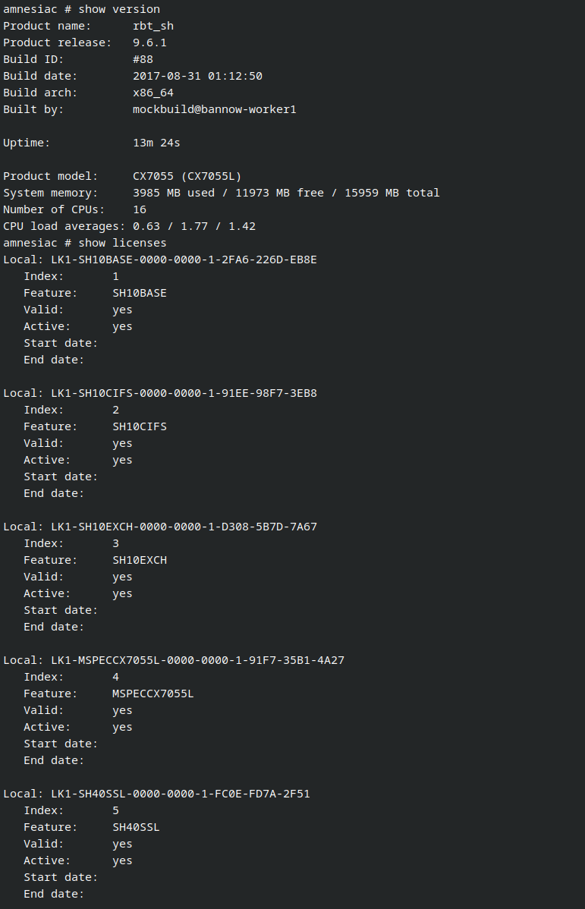Click the LK1-SH10EXCH license key

pyautogui.click(x=184, y=527)
